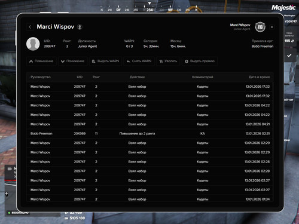Image resolution: width=299 pixels, height=224 pixels.
Task: Click the Majestic logo in game HUD
Action: (x=283, y=8)
